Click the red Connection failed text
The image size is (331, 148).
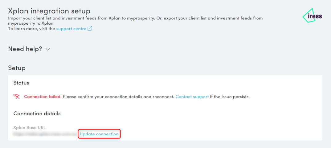(x=43, y=97)
